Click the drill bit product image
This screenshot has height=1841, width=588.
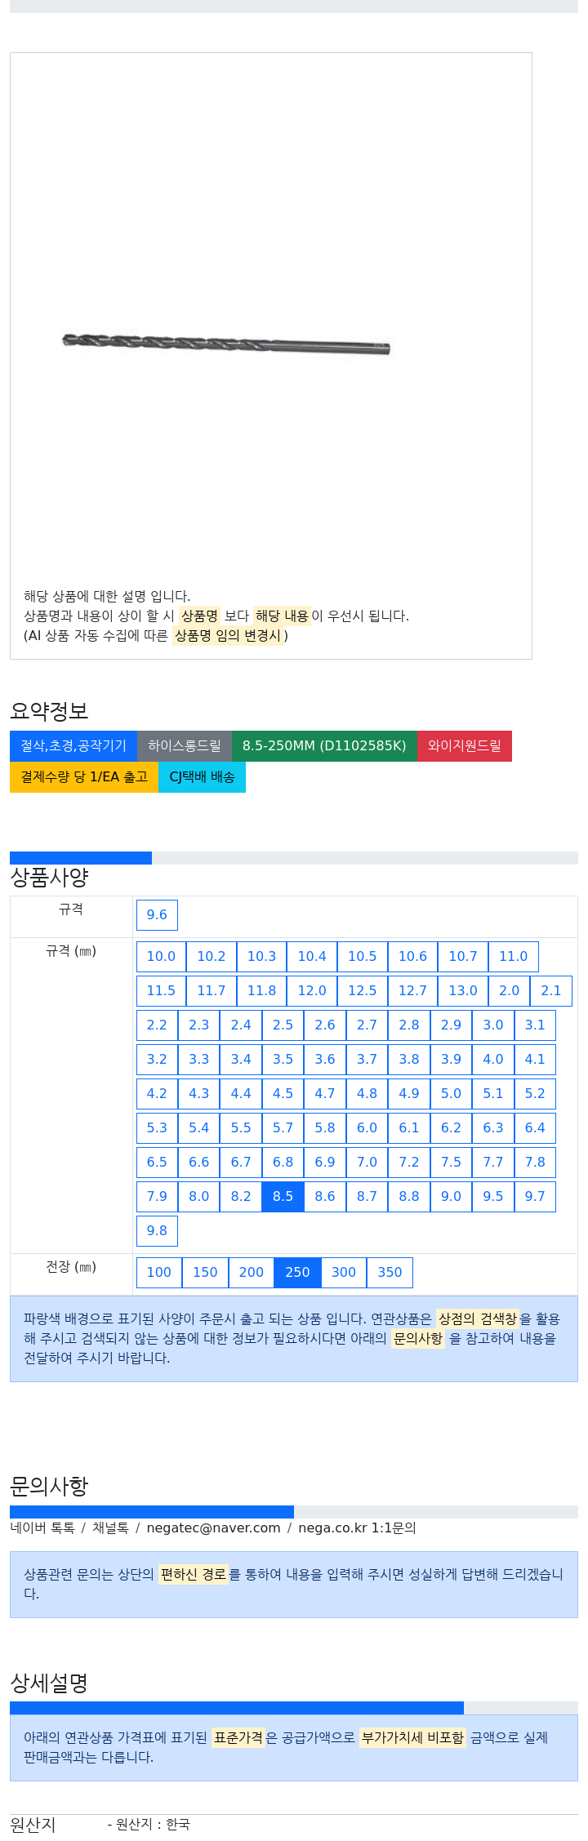[x=226, y=344]
